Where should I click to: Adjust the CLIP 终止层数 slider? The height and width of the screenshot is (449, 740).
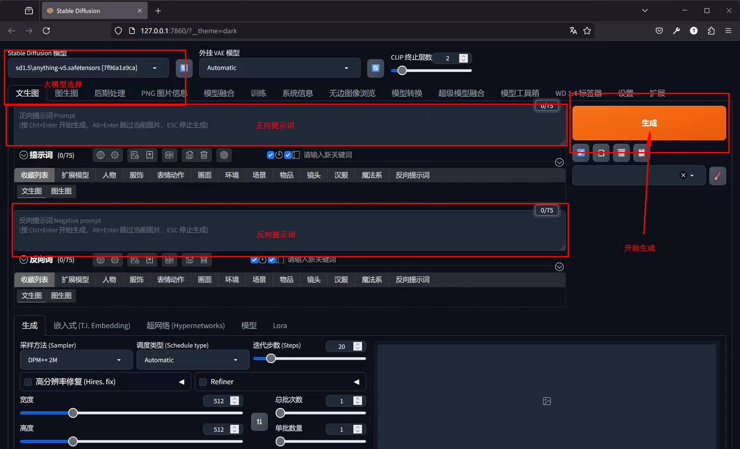(x=431, y=70)
